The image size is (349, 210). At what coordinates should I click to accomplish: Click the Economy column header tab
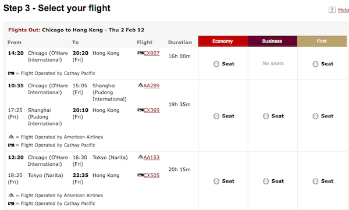coord(223,41)
